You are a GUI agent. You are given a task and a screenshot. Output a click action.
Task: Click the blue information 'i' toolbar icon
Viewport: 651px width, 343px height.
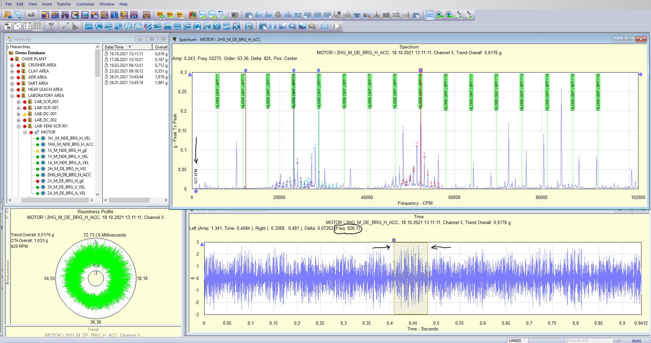pos(114,15)
